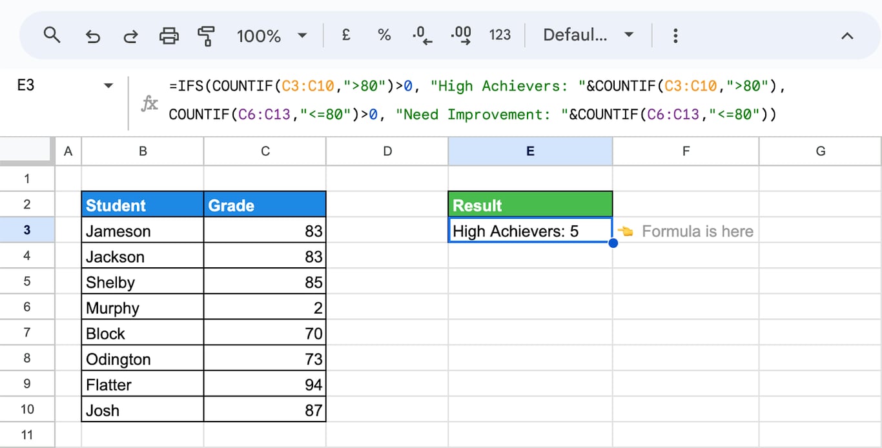Format as currency with pound icon
Screen dimensions: 882x448
pos(346,35)
